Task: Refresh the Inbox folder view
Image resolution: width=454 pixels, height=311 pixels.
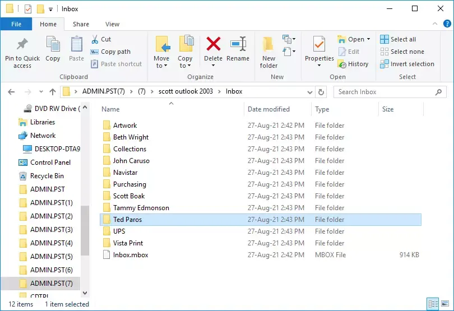Action: coord(321,92)
